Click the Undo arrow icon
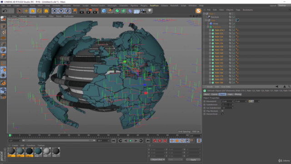Screen dimensions: 291x164 [5, 11]
